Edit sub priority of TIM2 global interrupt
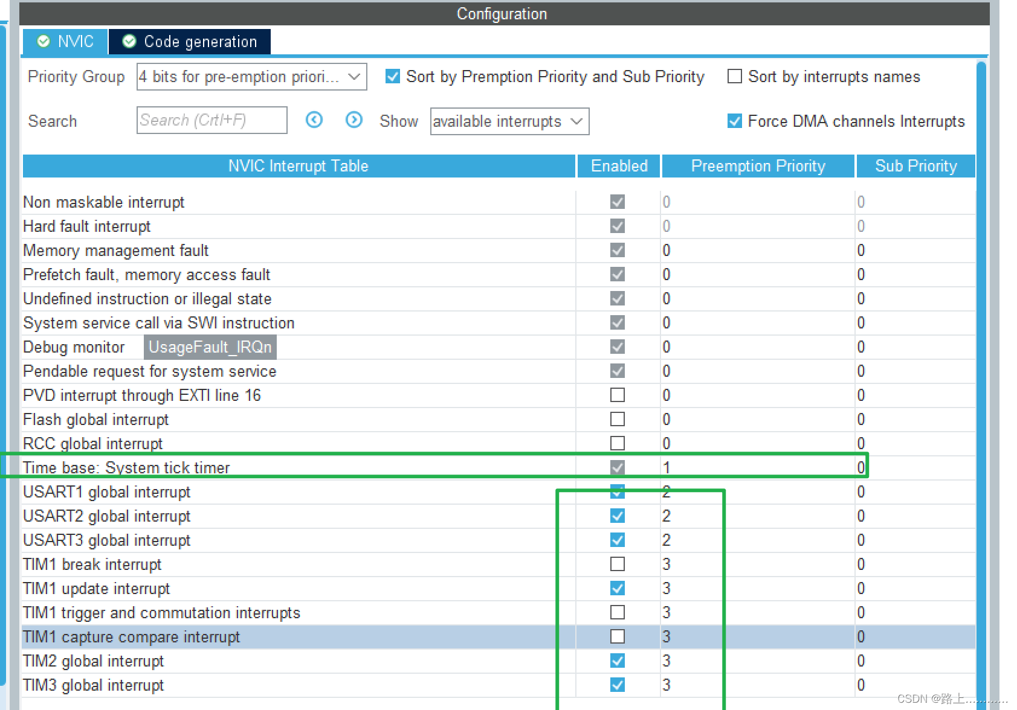 coord(915,661)
